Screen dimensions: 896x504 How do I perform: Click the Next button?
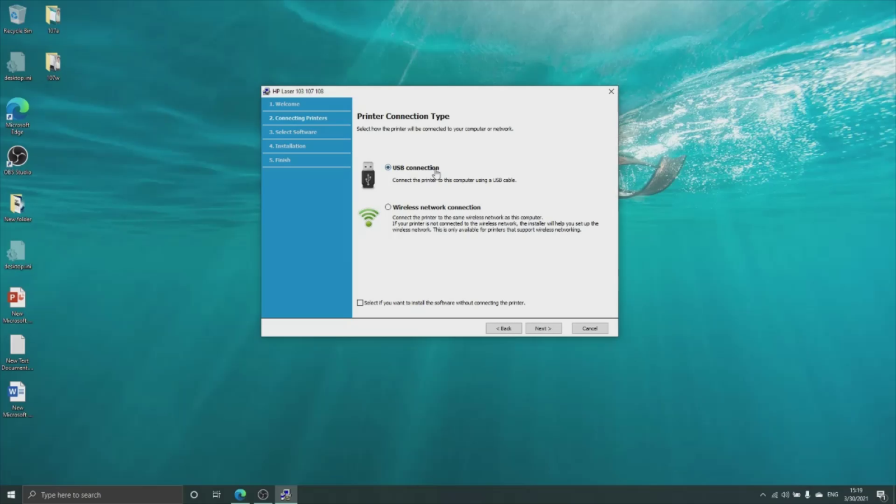(x=543, y=329)
